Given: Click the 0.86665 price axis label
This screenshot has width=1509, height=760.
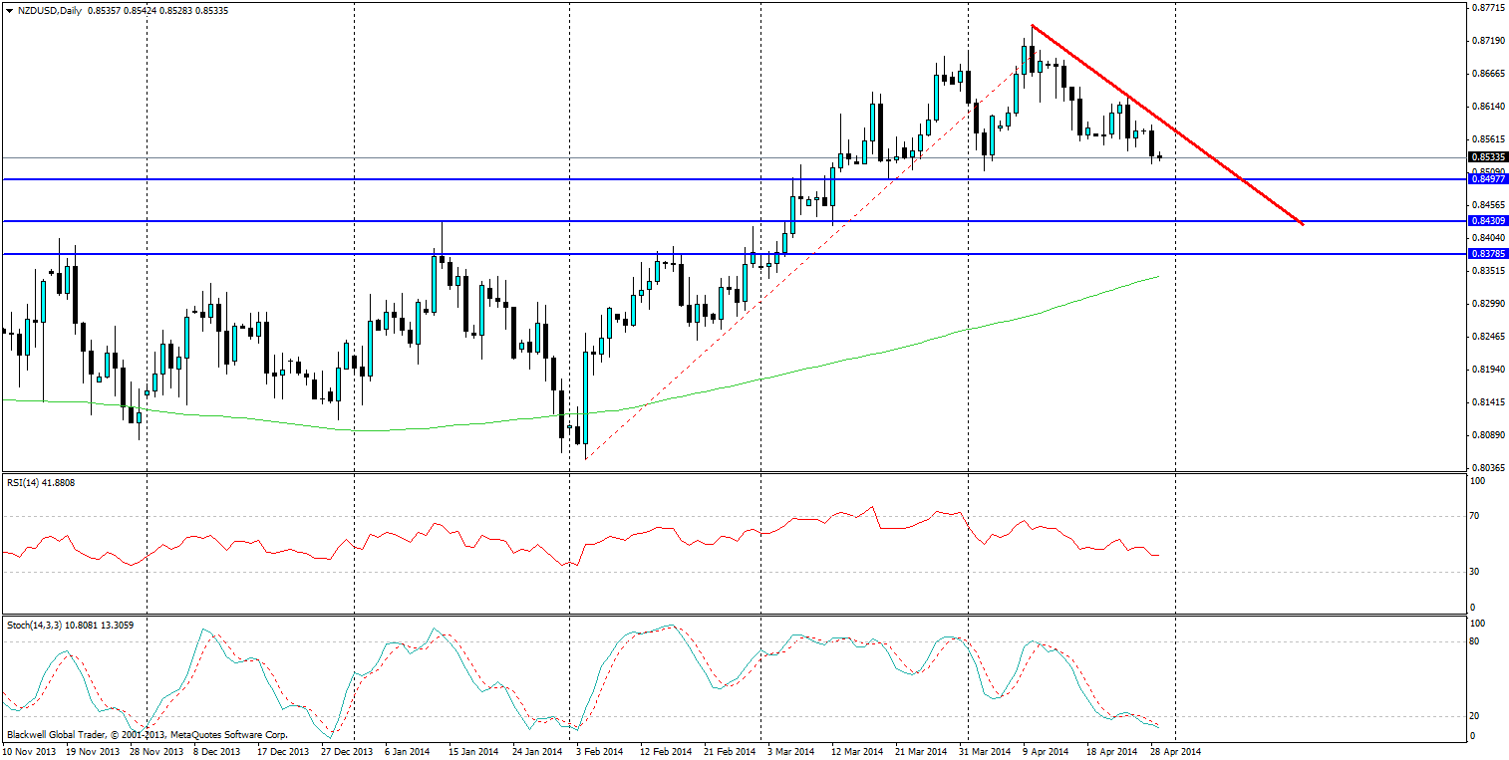Looking at the screenshot, I should click(x=1488, y=74).
